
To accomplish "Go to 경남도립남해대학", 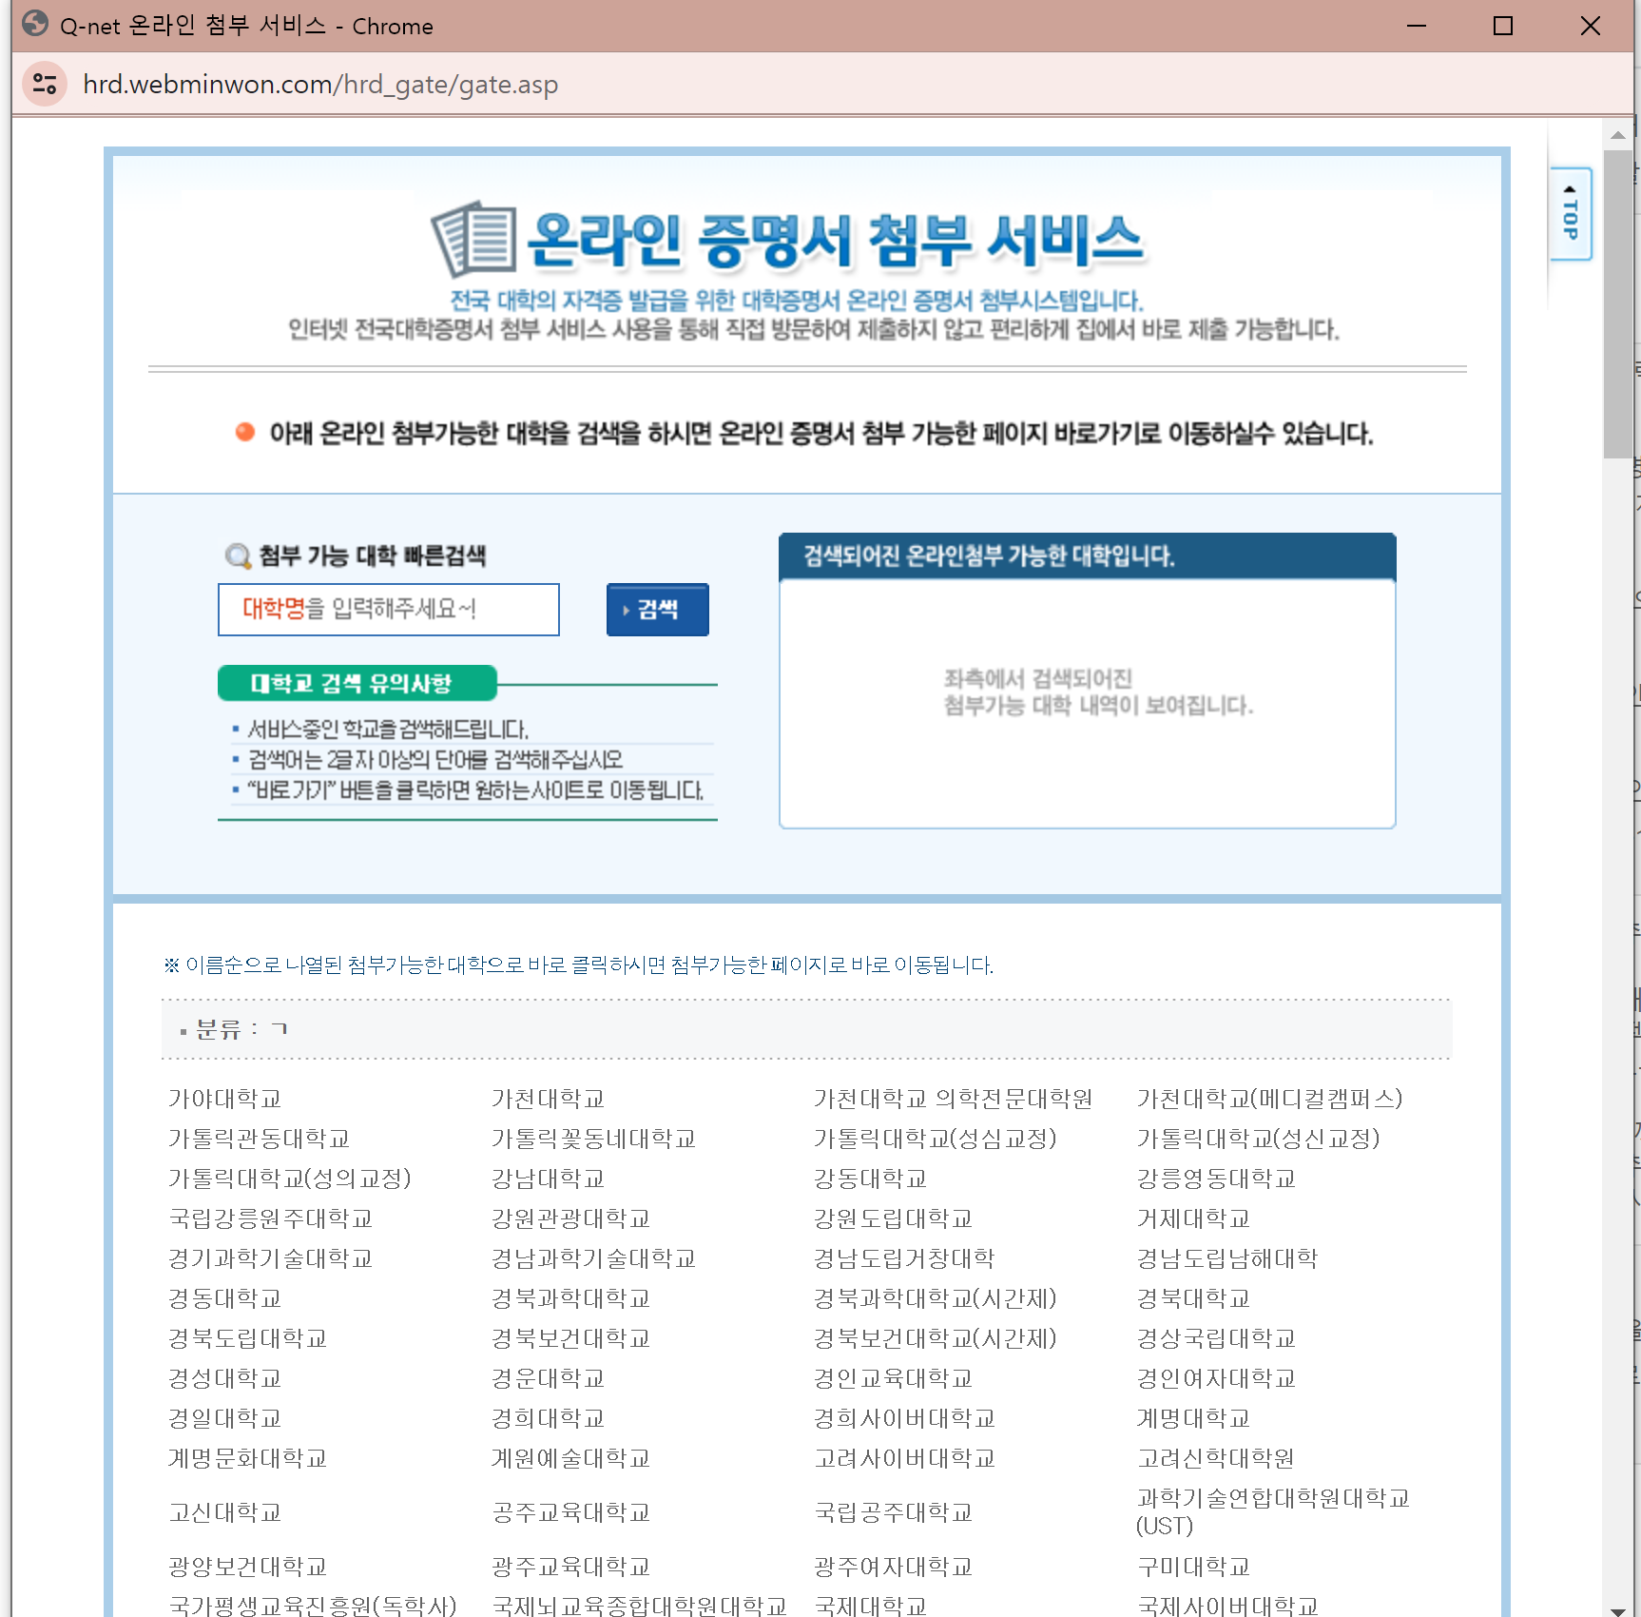I will (x=1228, y=1258).
